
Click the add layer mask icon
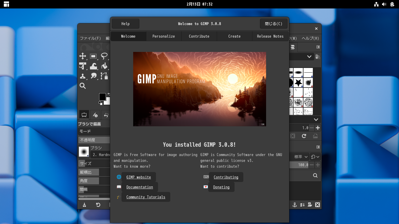(x=310, y=205)
